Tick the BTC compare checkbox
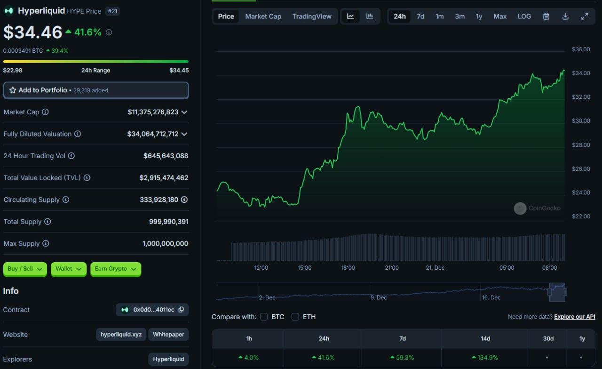Image resolution: width=602 pixels, height=369 pixels. [264, 317]
